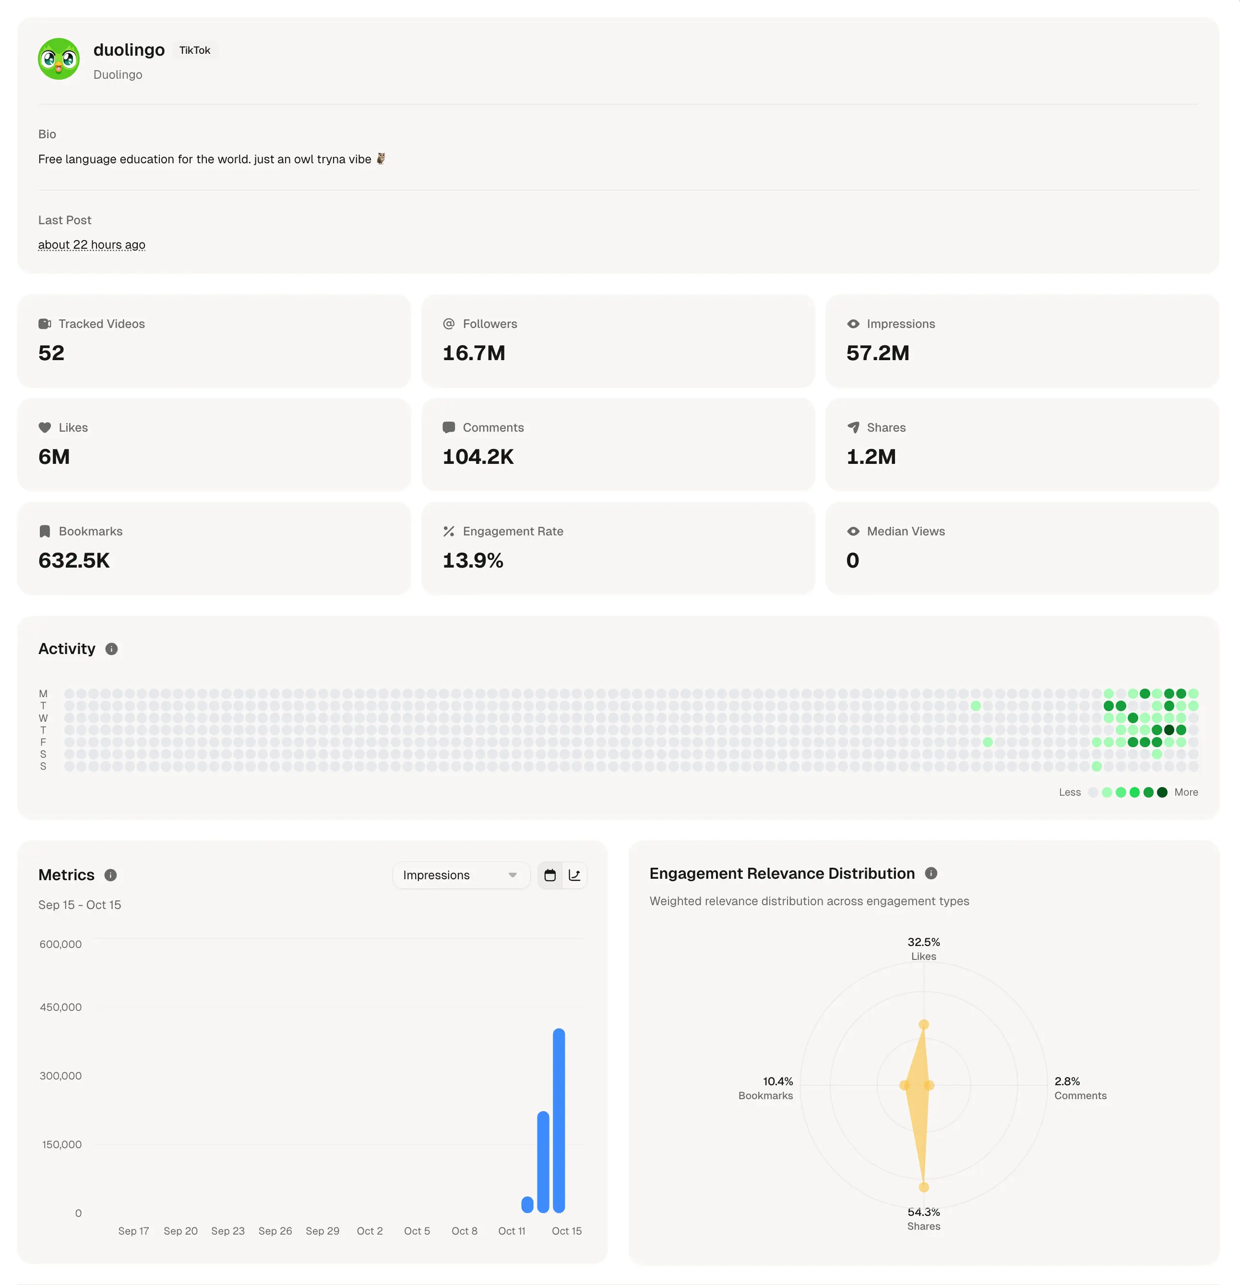Click the dropdown arrow beside Impressions

coord(512,875)
